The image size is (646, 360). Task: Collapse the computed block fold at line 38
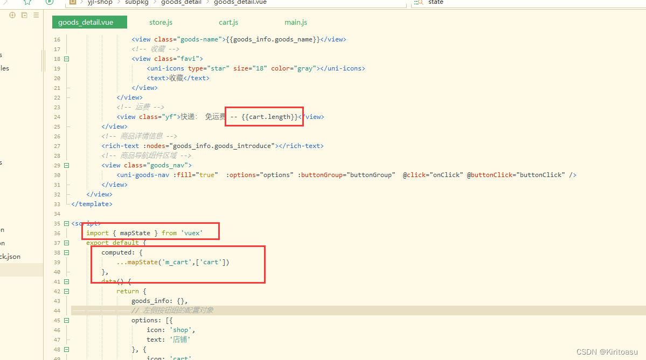point(66,252)
